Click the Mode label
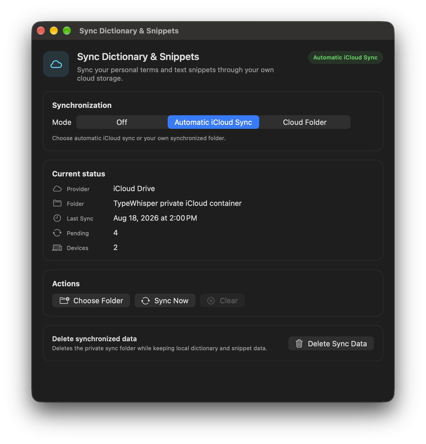This screenshot has width=426, height=444. pos(62,122)
